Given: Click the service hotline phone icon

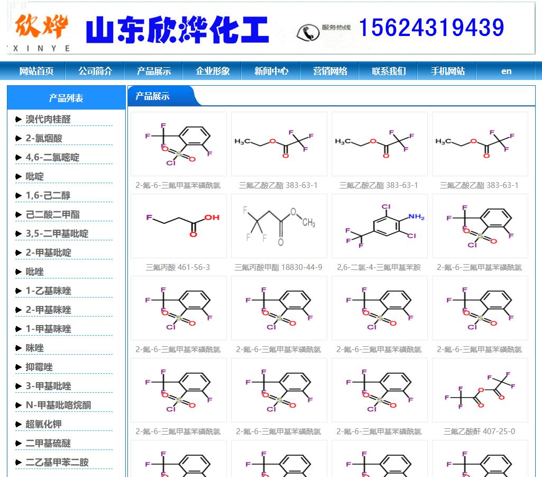Looking at the screenshot, I should pyautogui.click(x=308, y=32).
